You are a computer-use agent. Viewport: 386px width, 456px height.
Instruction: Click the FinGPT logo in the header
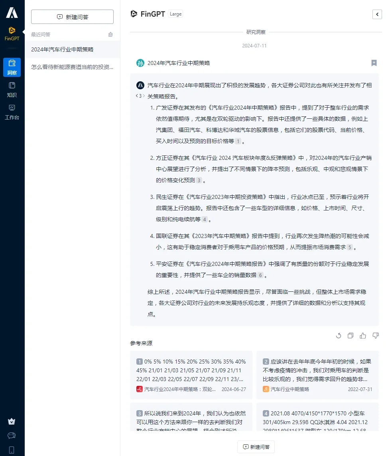[148, 14]
